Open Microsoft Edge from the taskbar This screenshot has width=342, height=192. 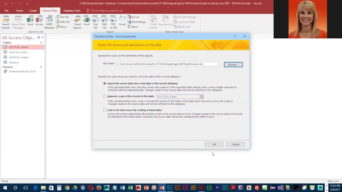click(x=35, y=188)
